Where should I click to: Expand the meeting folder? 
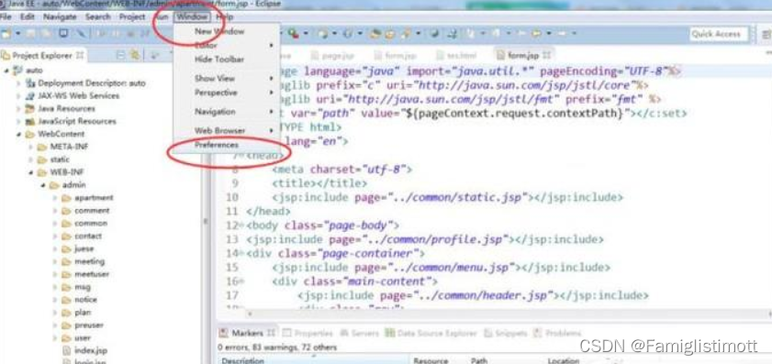55,261
